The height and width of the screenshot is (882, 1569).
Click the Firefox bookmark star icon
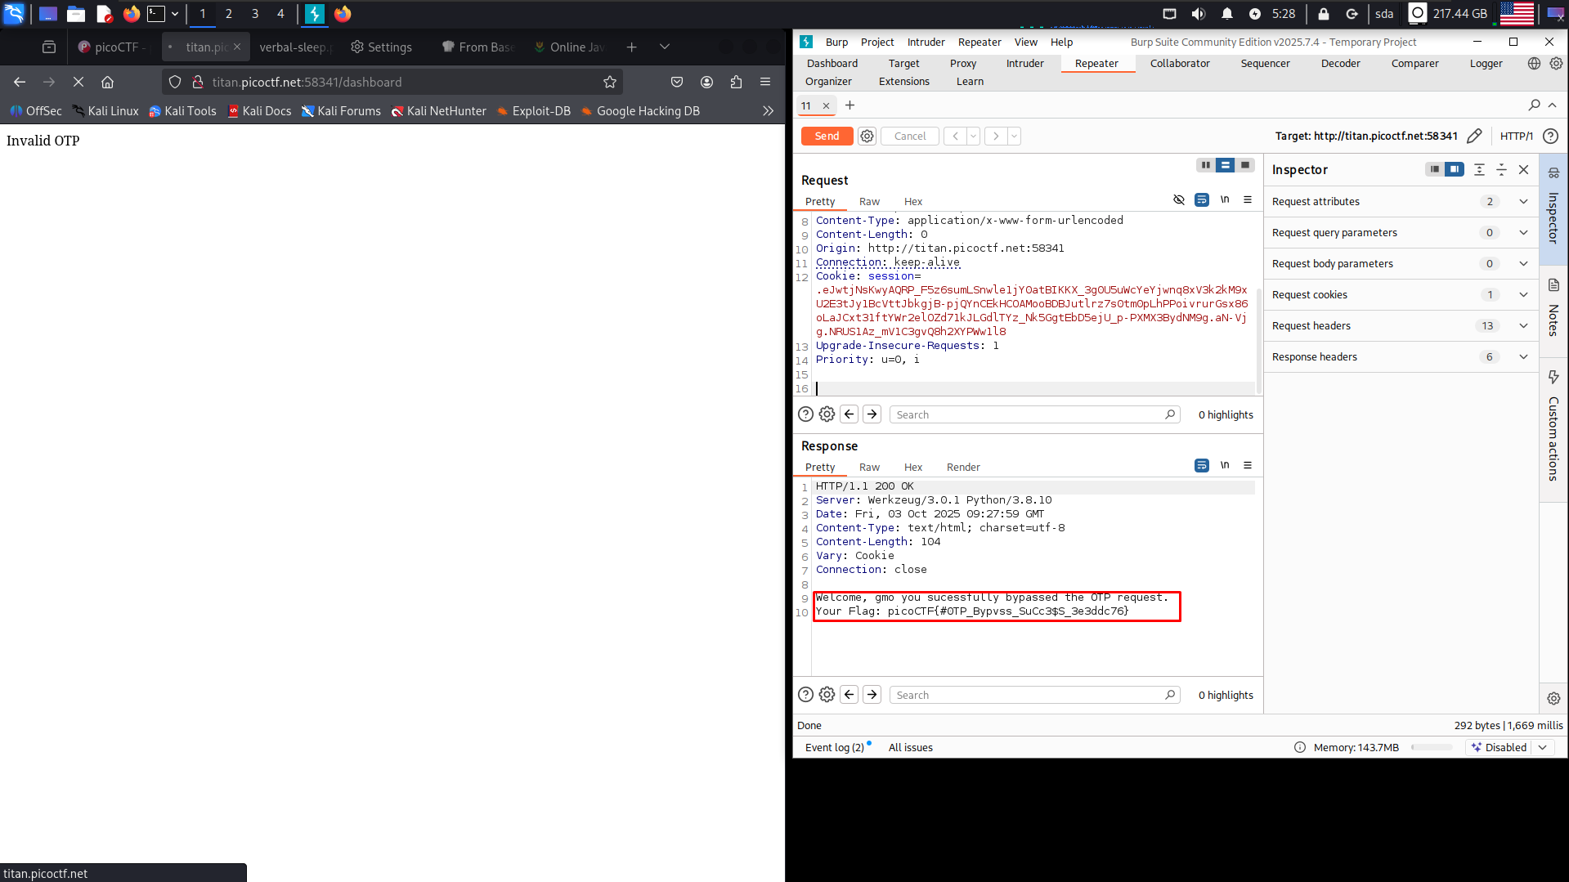pyautogui.click(x=609, y=82)
